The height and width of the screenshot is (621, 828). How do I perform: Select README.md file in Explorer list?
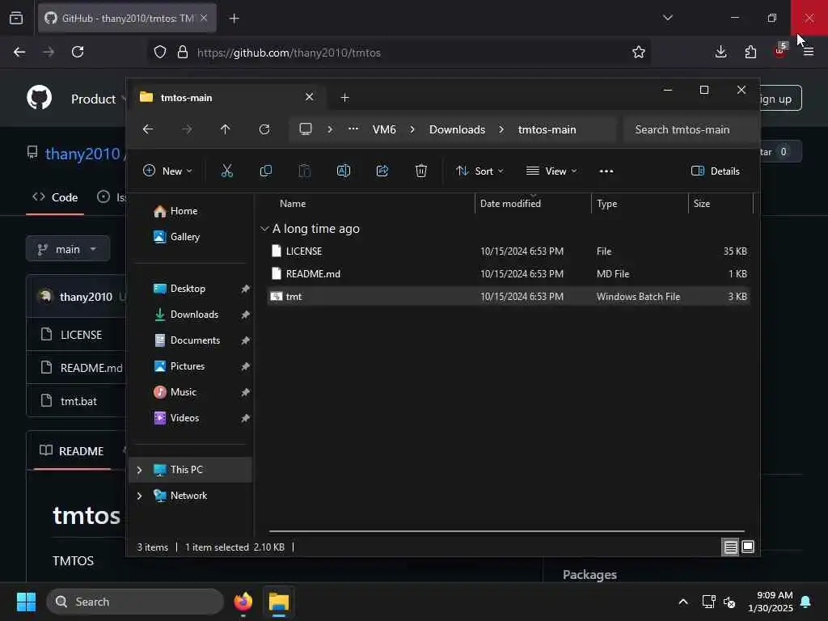click(509, 273)
